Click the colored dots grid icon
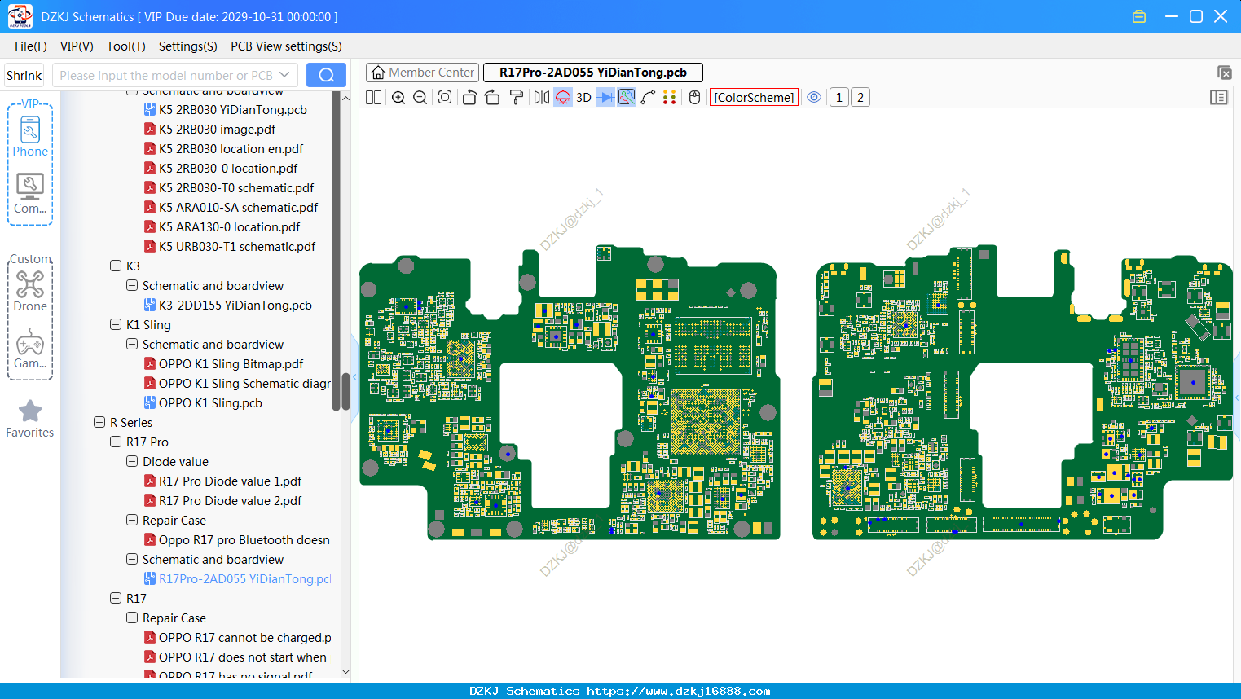 tap(670, 98)
